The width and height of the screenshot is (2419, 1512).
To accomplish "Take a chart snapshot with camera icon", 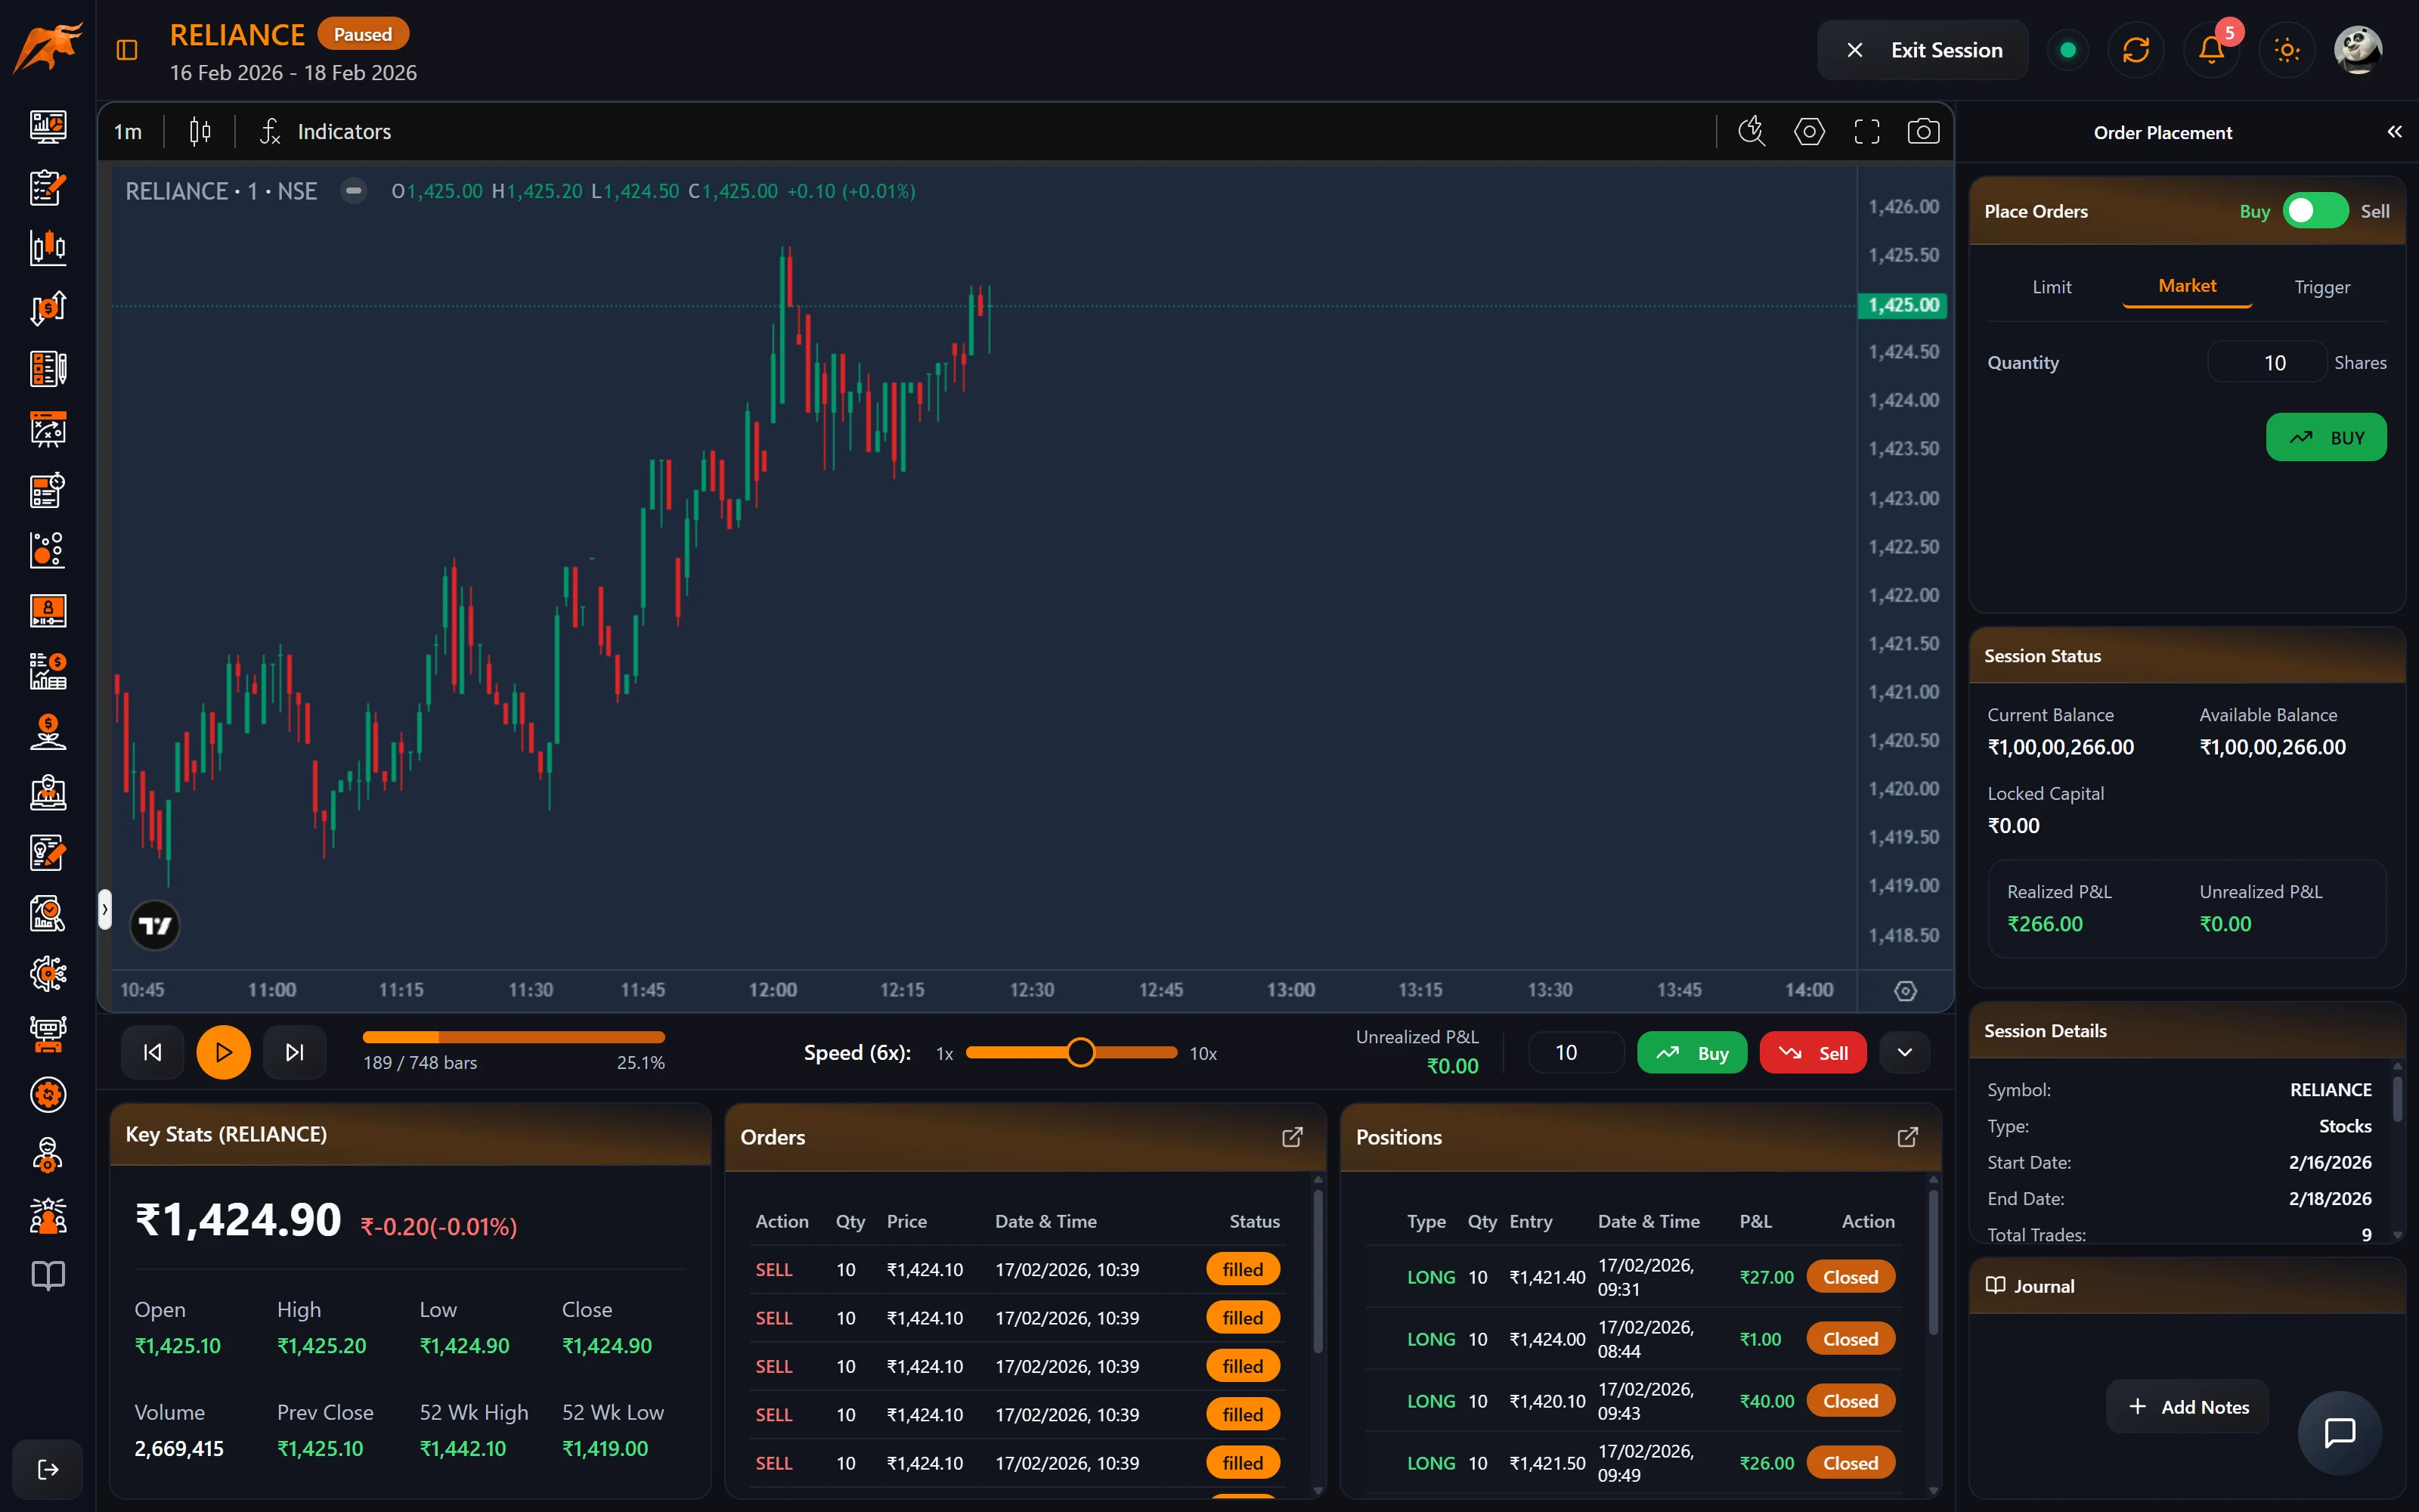I will 1923,132.
